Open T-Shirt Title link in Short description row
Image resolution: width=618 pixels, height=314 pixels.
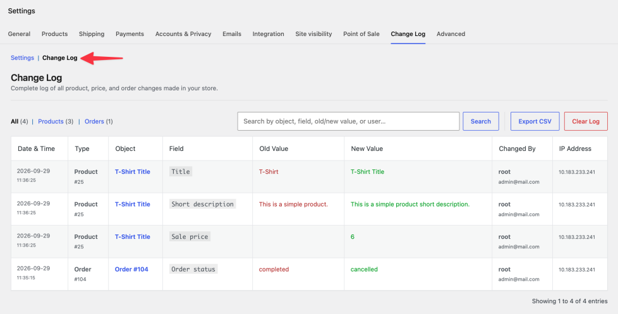[133, 204]
